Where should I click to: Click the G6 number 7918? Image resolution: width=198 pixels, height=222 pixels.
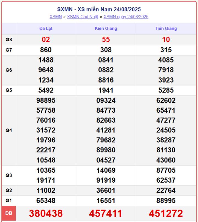(166, 70)
